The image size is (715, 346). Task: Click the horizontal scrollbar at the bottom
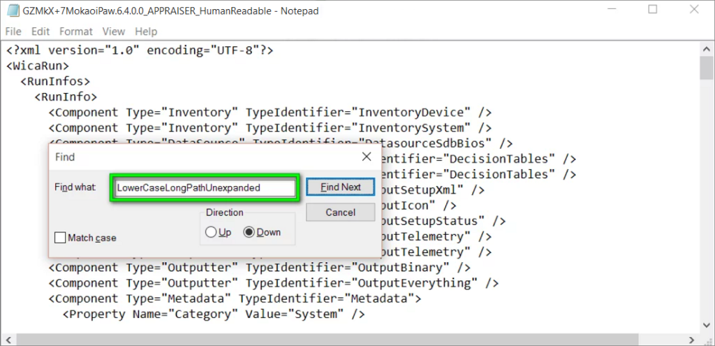pos(349,340)
